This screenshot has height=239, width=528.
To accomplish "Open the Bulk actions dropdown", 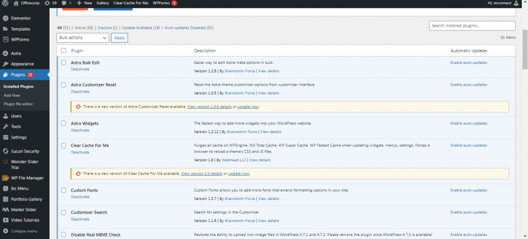I will (82, 38).
